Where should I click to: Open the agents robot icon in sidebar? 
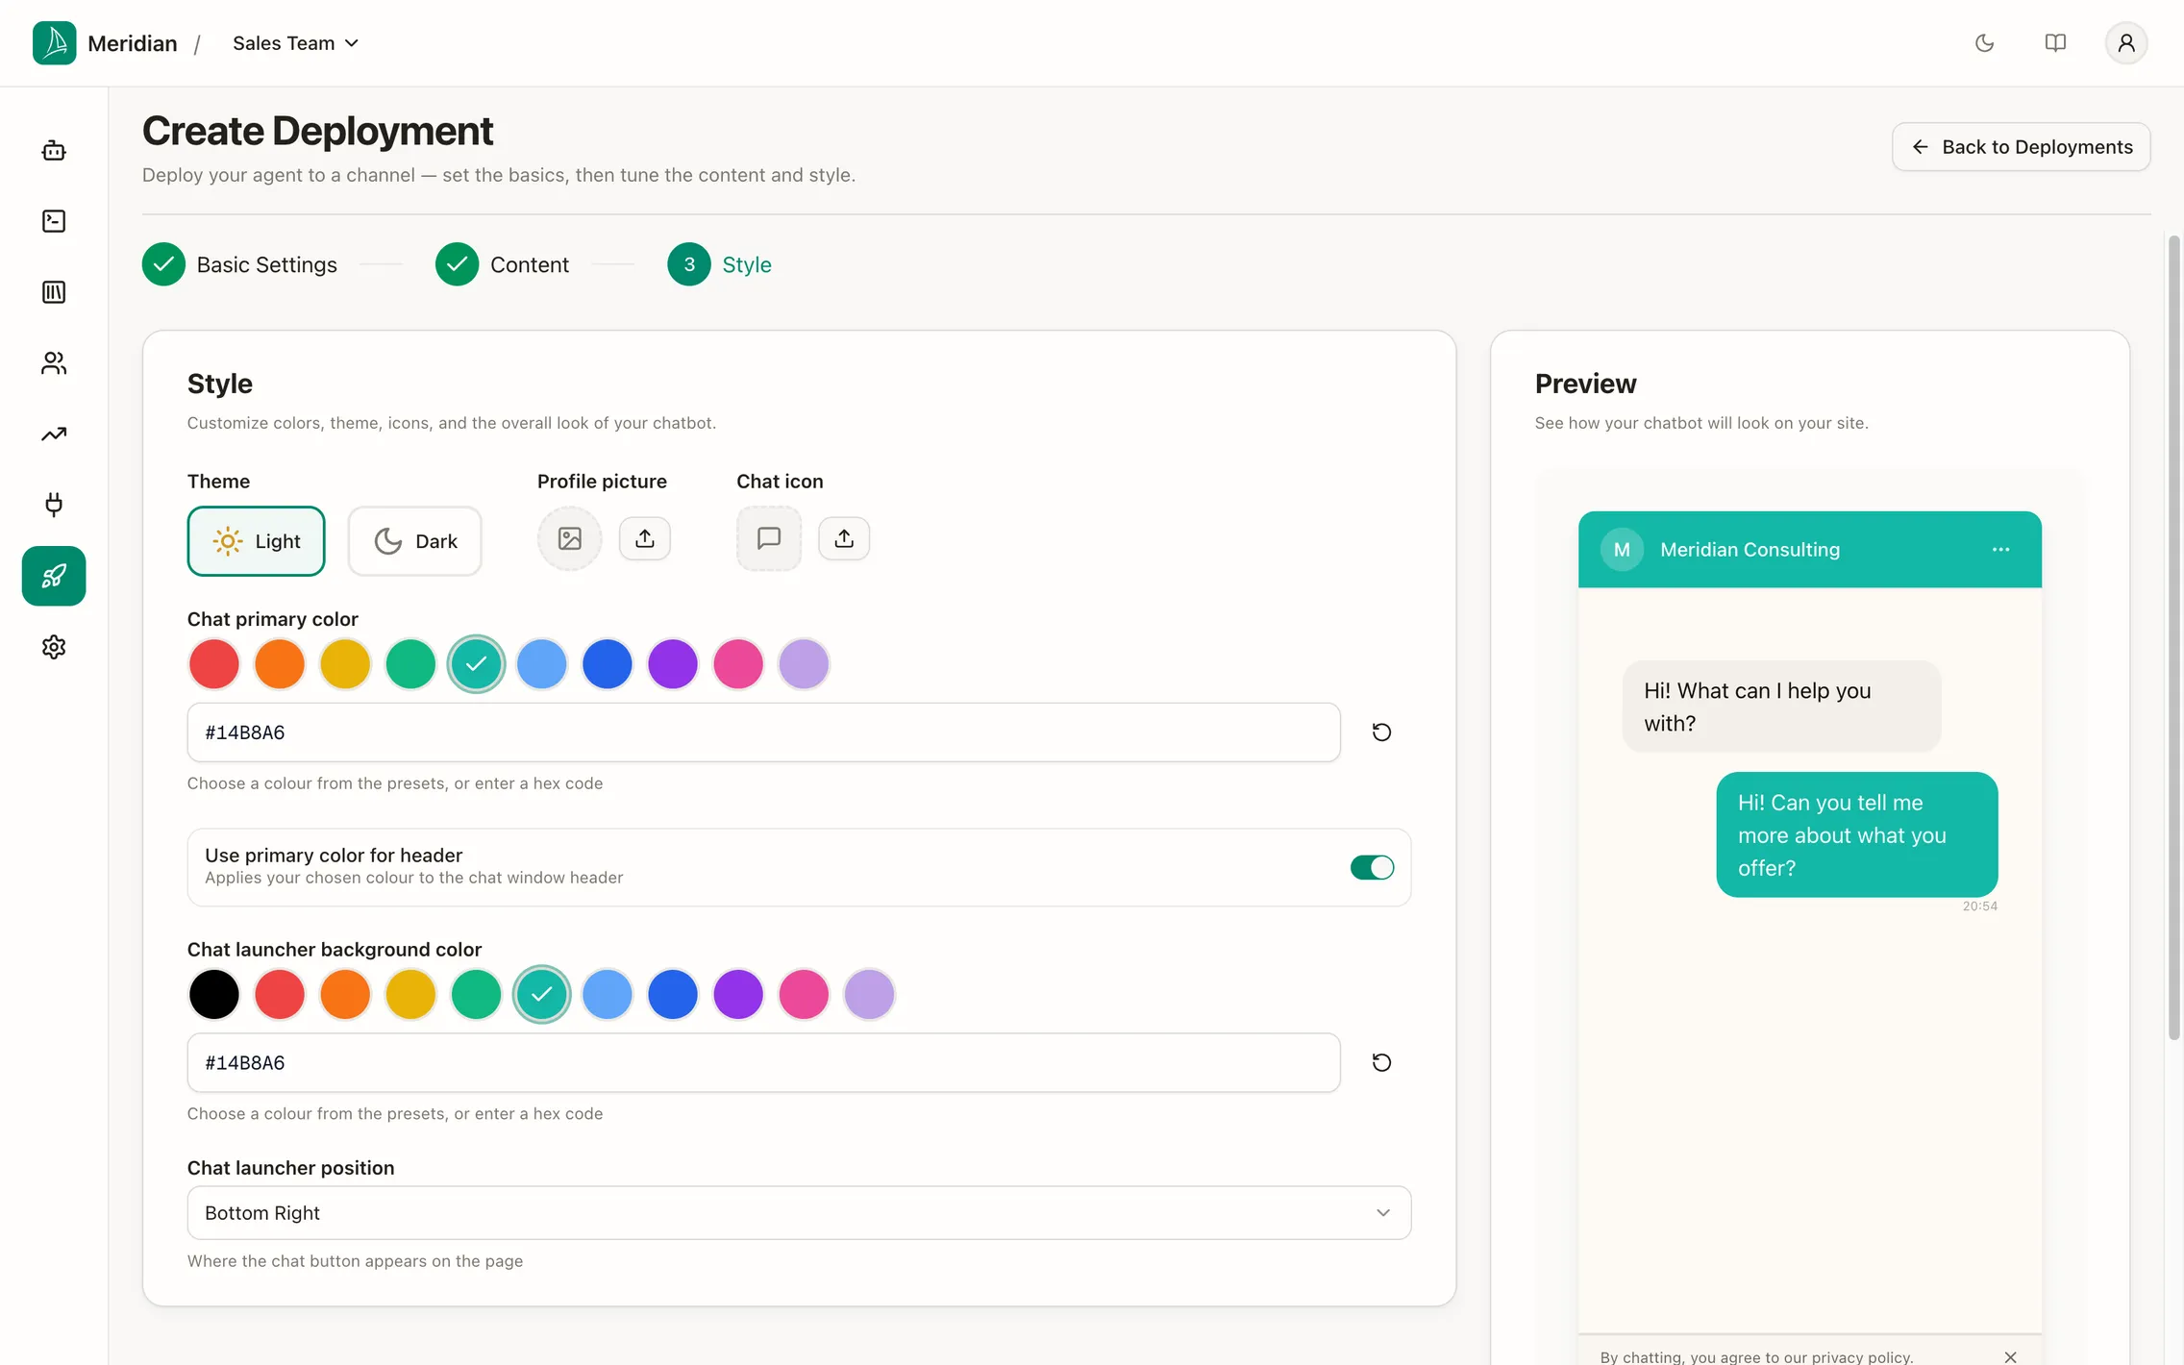tap(54, 150)
